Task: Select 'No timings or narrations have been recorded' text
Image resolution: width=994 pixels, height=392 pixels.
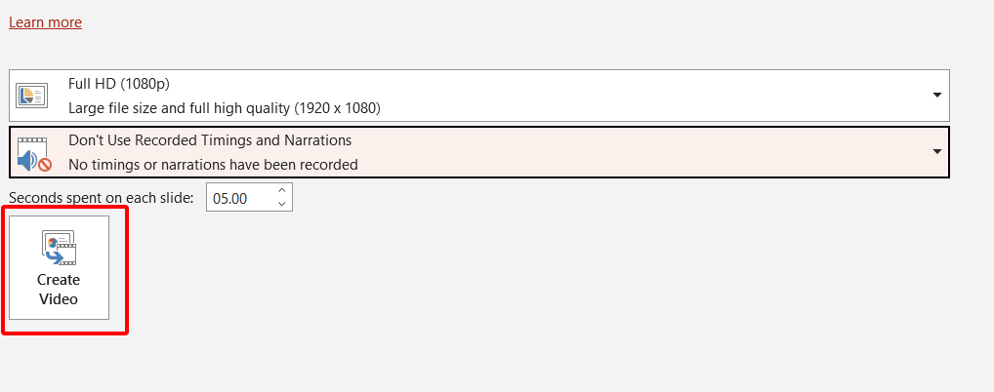Action: (x=213, y=164)
